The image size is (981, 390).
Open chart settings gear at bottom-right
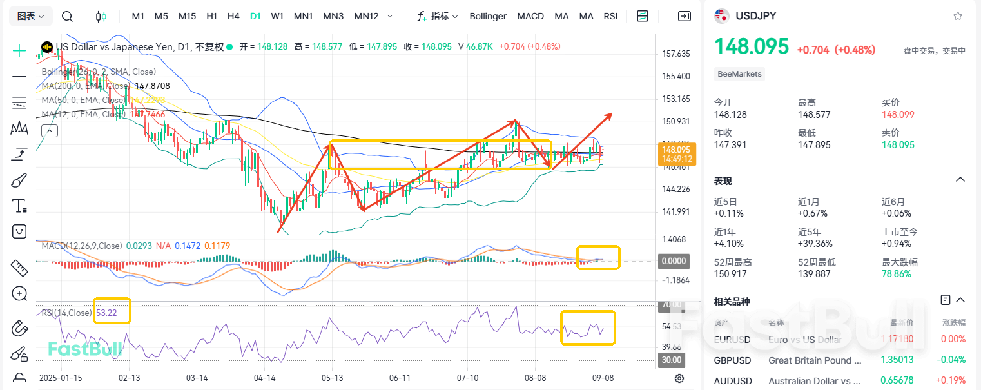679,378
